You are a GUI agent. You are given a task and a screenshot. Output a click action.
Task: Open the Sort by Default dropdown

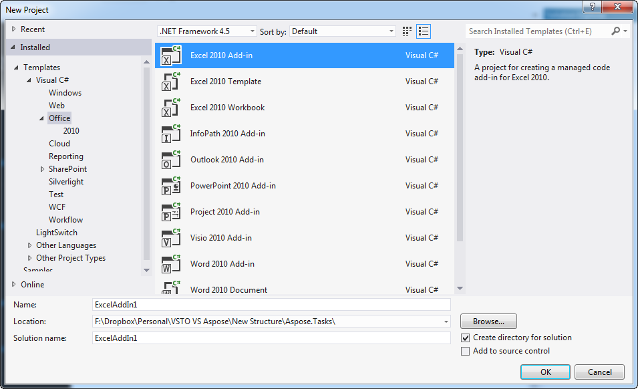(x=343, y=31)
